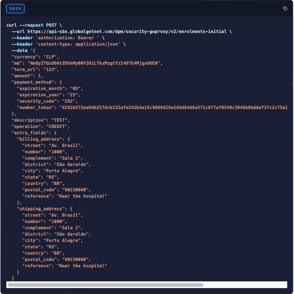Click "complement": "Sala 1" under shipping_address
294x294 pixels.
point(52,228)
